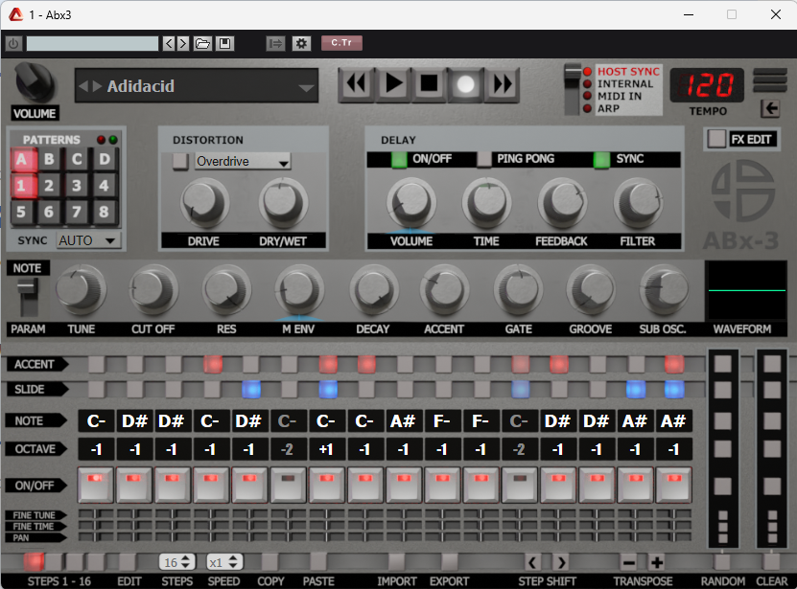Stop playback with the stop button

tap(429, 83)
